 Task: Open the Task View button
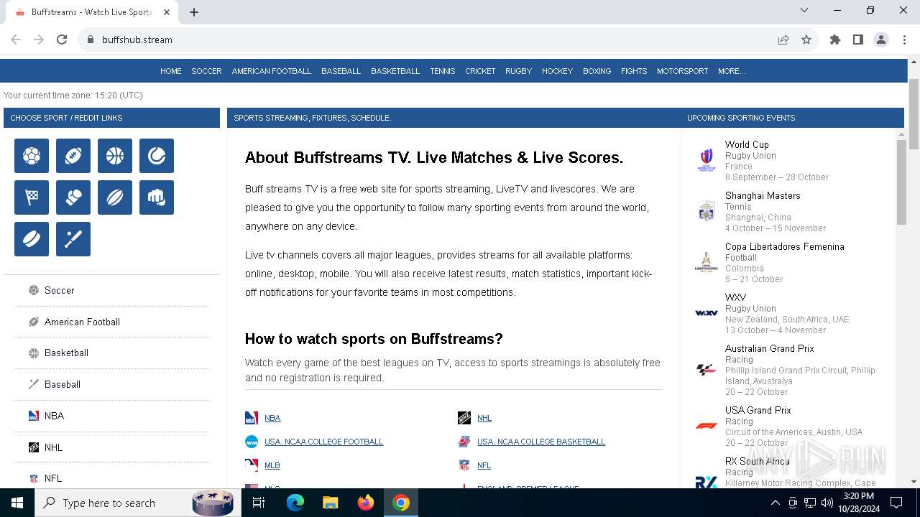pos(259,503)
